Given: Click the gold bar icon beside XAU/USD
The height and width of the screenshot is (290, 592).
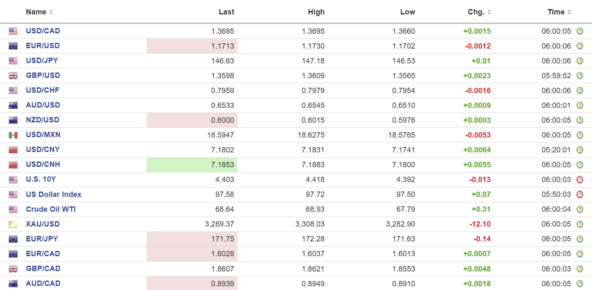Looking at the screenshot, I should [x=13, y=224].
